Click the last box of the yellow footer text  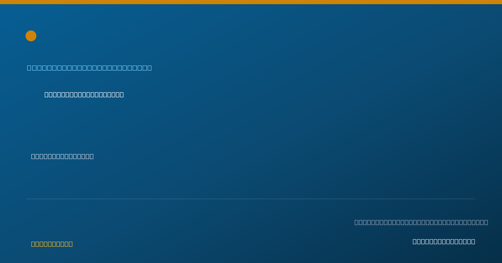pyautogui.click(x=71, y=244)
